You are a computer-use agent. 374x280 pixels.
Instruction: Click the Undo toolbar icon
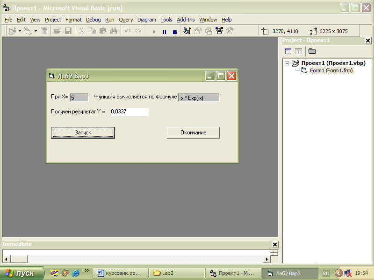(x=128, y=31)
